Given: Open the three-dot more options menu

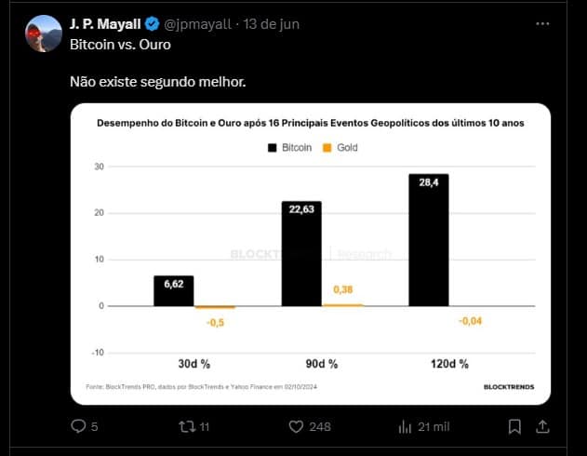Looking at the screenshot, I should coord(542,24).
